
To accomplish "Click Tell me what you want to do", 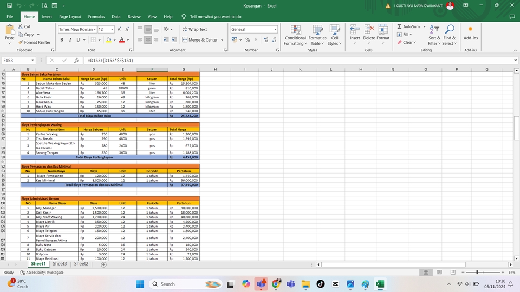I will click(x=216, y=17).
